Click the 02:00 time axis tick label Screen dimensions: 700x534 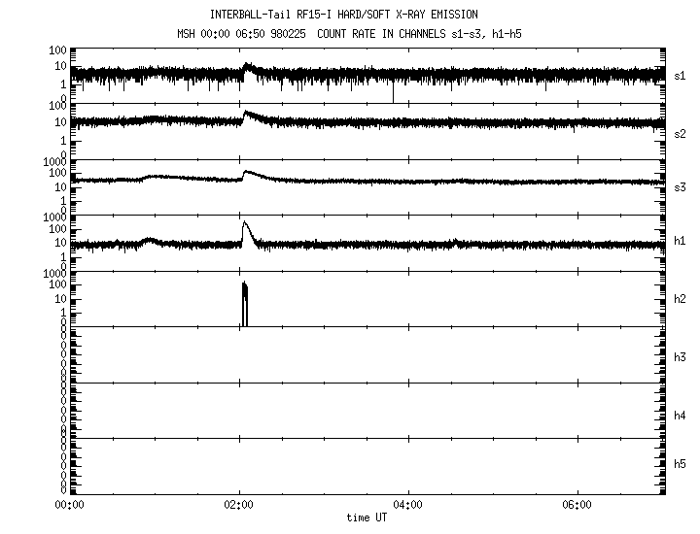[238, 505]
